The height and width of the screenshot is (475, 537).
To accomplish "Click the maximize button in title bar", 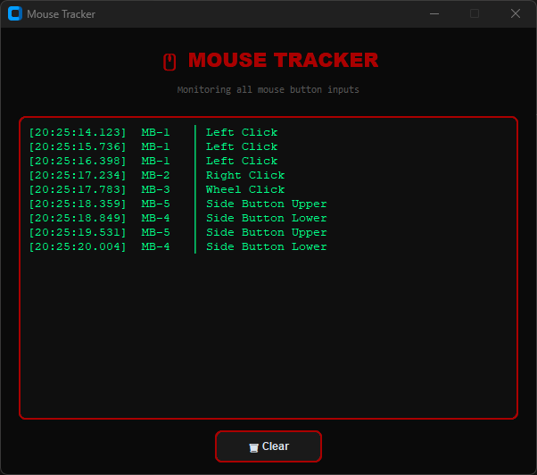I will point(475,13).
